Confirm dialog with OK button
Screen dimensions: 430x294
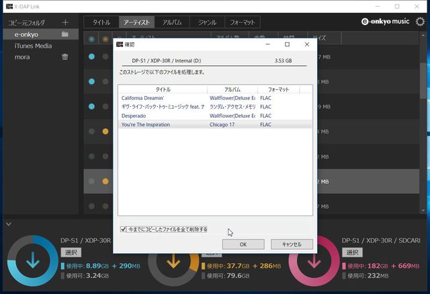click(x=243, y=244)
